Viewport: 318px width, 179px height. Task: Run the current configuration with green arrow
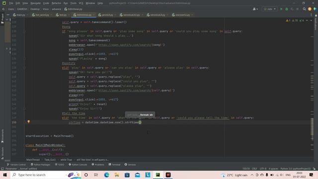[x=281, y=9]
